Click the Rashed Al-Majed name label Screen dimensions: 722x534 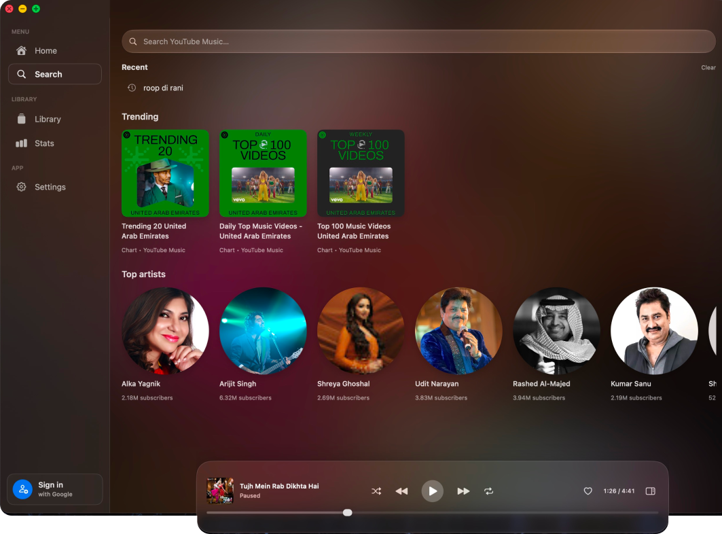pos(541,384)
